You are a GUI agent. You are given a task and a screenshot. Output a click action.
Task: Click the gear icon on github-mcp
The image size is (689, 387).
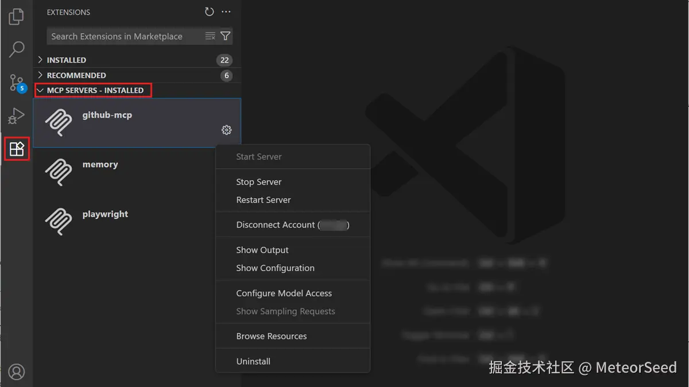pyautogui.click(x=226, y=130)
